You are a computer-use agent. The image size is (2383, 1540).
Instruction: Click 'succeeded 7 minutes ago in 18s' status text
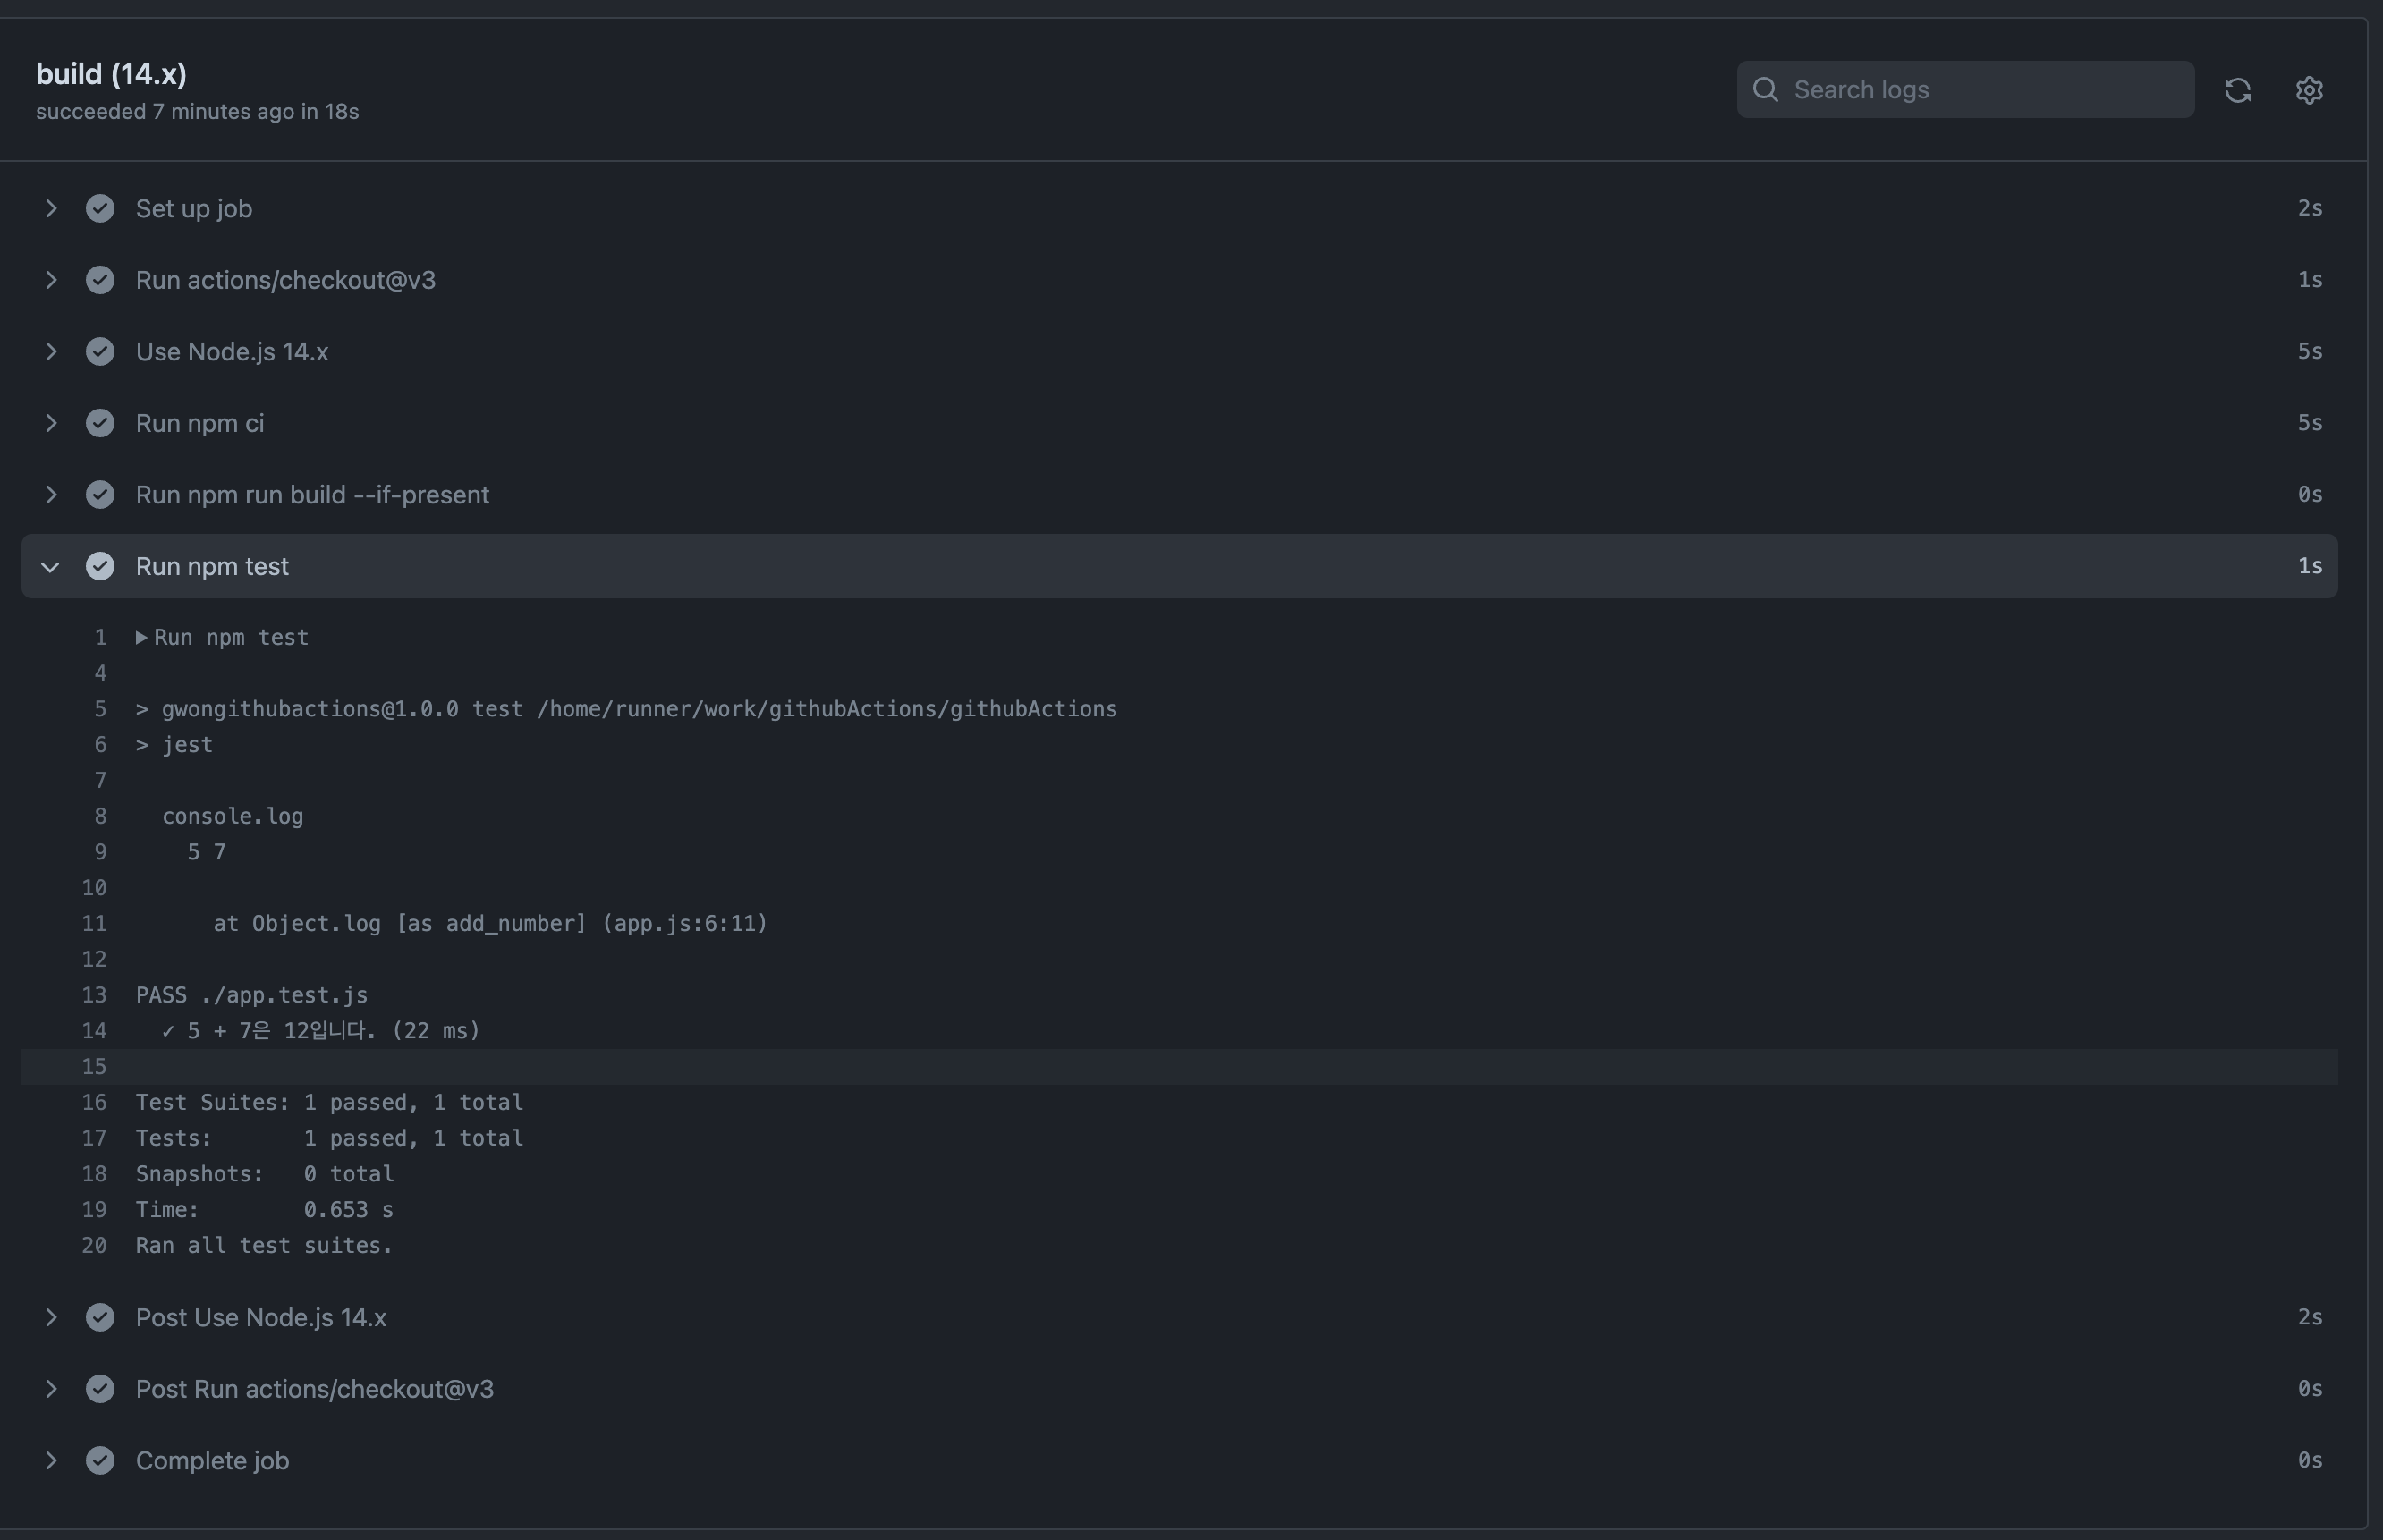click(x=197, y=112)
